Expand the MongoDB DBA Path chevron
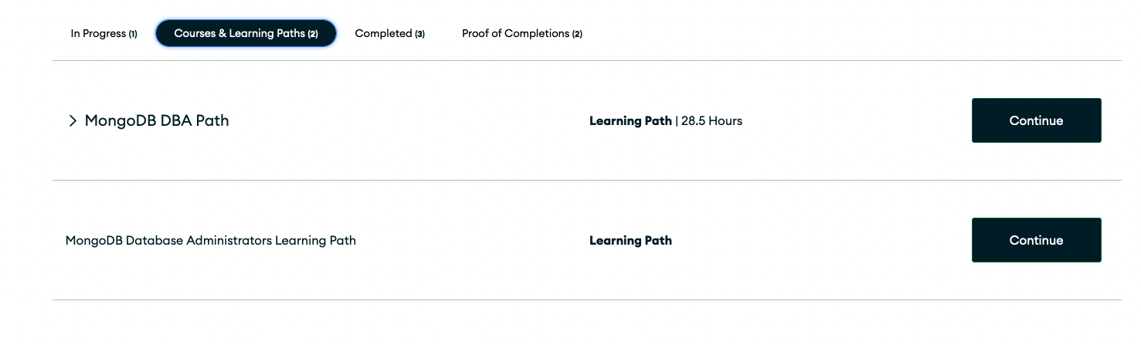 73,121
